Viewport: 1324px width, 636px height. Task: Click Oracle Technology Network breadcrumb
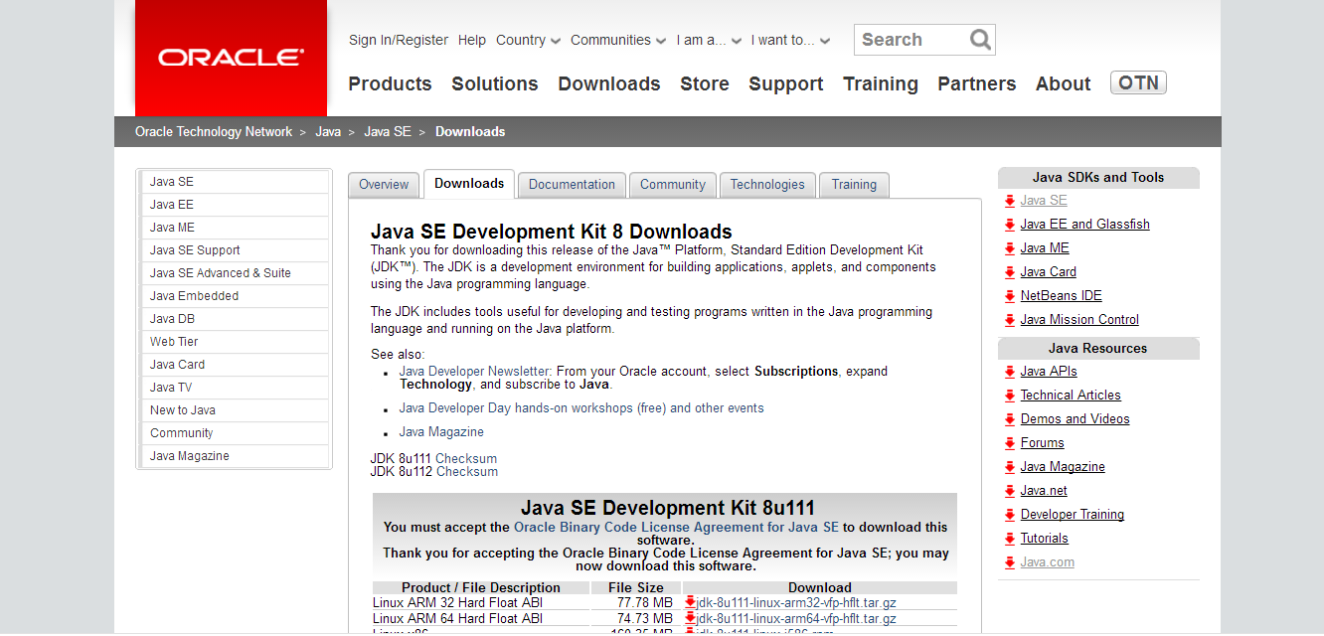pyautogui.click(x=214, y=132)
